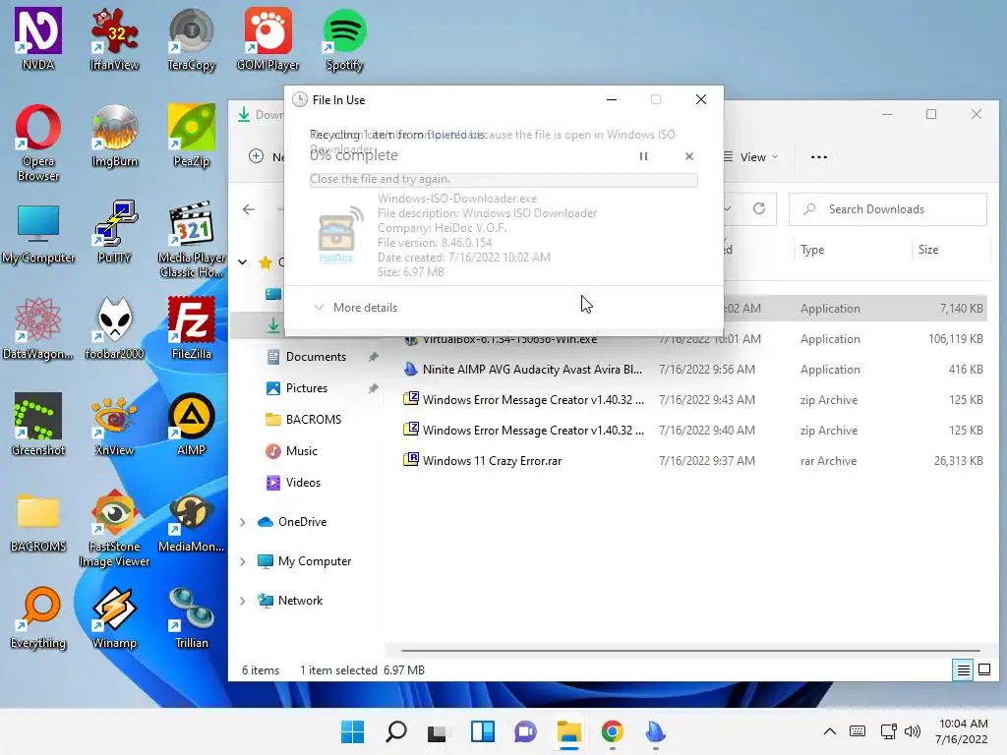Select the PeaZip desktop icon
The image size is (1007, 755).
pos(192,136)
